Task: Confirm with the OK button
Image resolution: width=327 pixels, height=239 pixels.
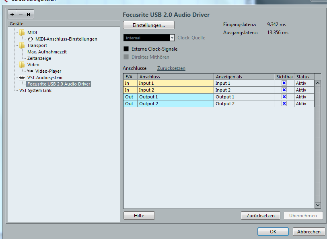Action: click(273, 231)
